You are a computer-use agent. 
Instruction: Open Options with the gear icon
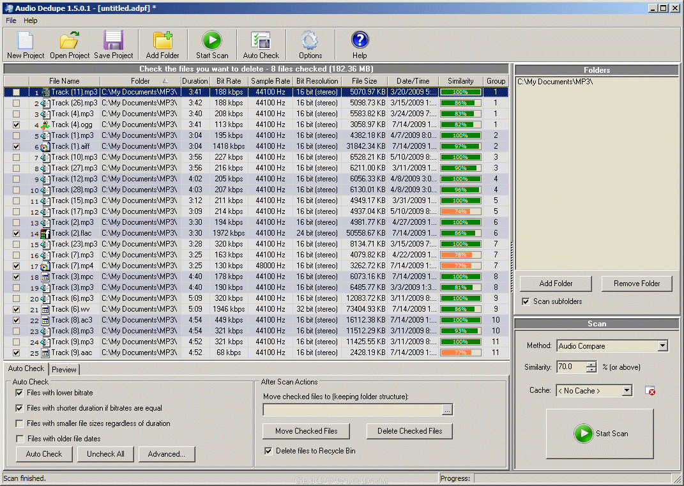[310, 41]
